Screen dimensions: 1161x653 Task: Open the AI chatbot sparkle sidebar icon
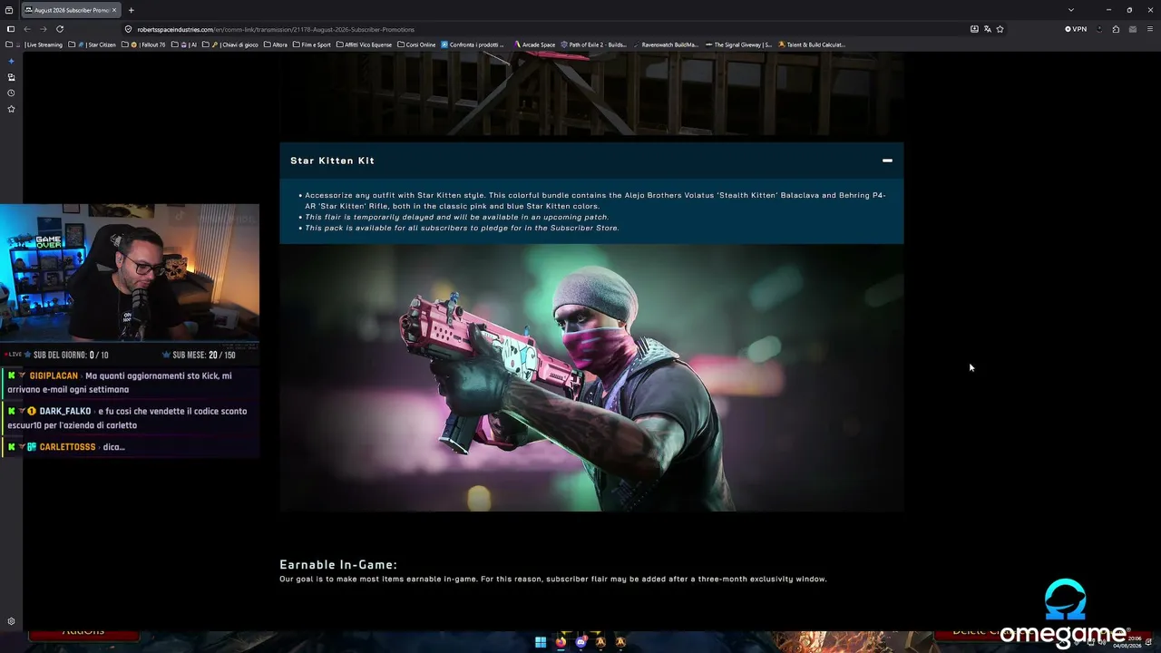(x=11, y=61)
